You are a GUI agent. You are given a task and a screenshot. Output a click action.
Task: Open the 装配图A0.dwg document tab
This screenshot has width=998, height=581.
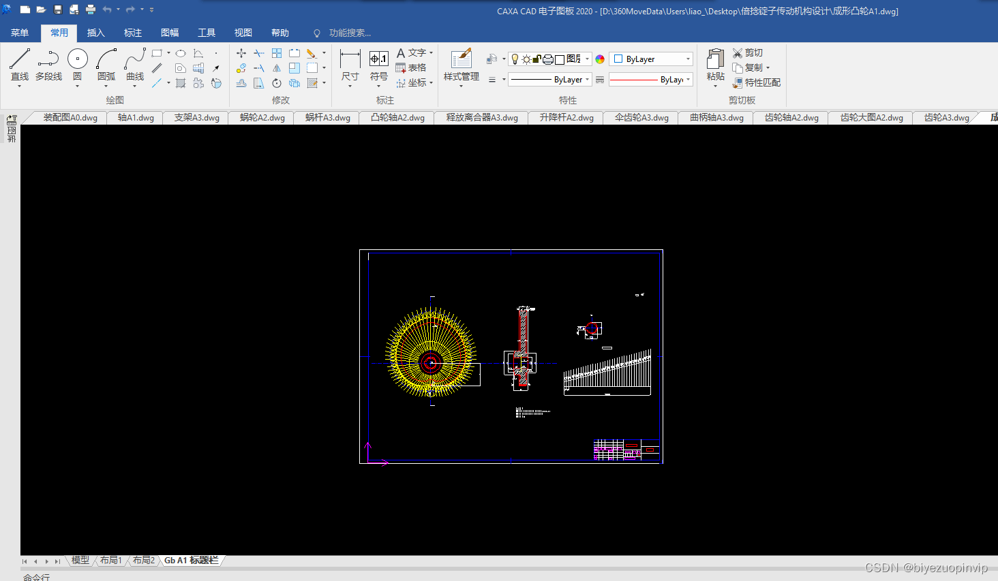click(x=70, y=118)
